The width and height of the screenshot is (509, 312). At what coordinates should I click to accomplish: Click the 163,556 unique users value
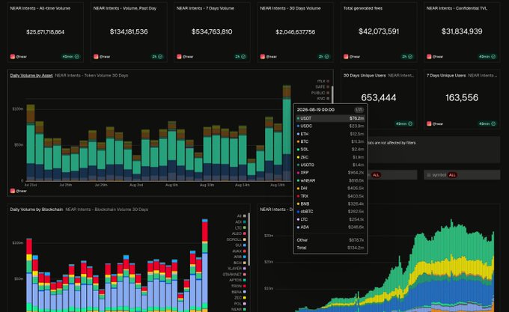462,97
